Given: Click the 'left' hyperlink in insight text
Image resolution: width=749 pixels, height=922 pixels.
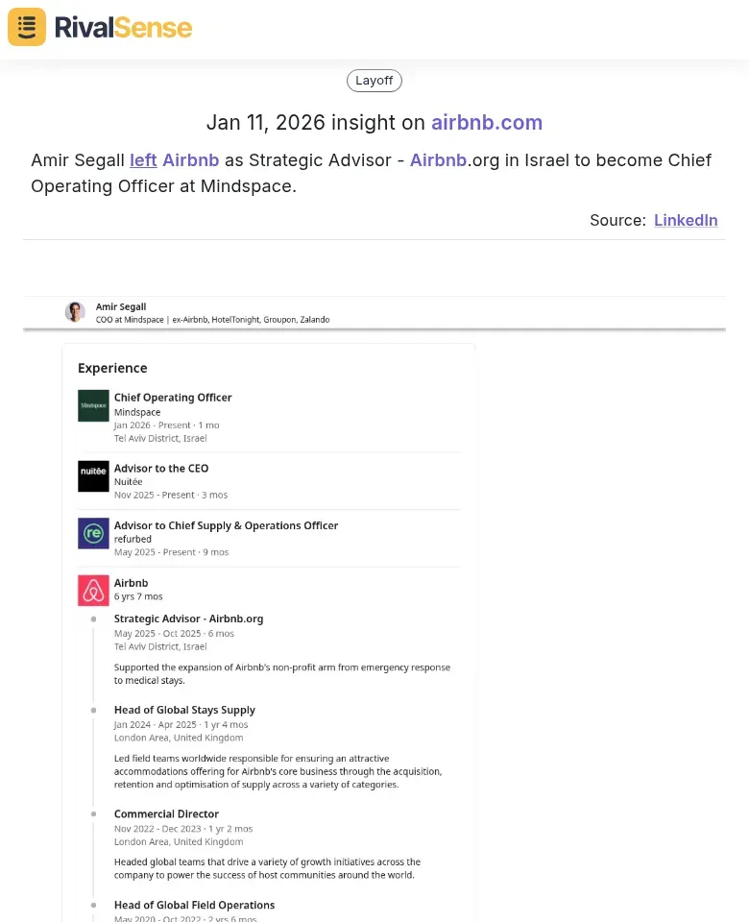Looking at the screenshot, I should 143,160.
